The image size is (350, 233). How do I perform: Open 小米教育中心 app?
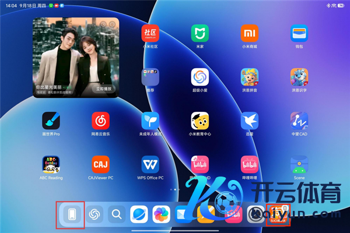click(x=199, y=121)
